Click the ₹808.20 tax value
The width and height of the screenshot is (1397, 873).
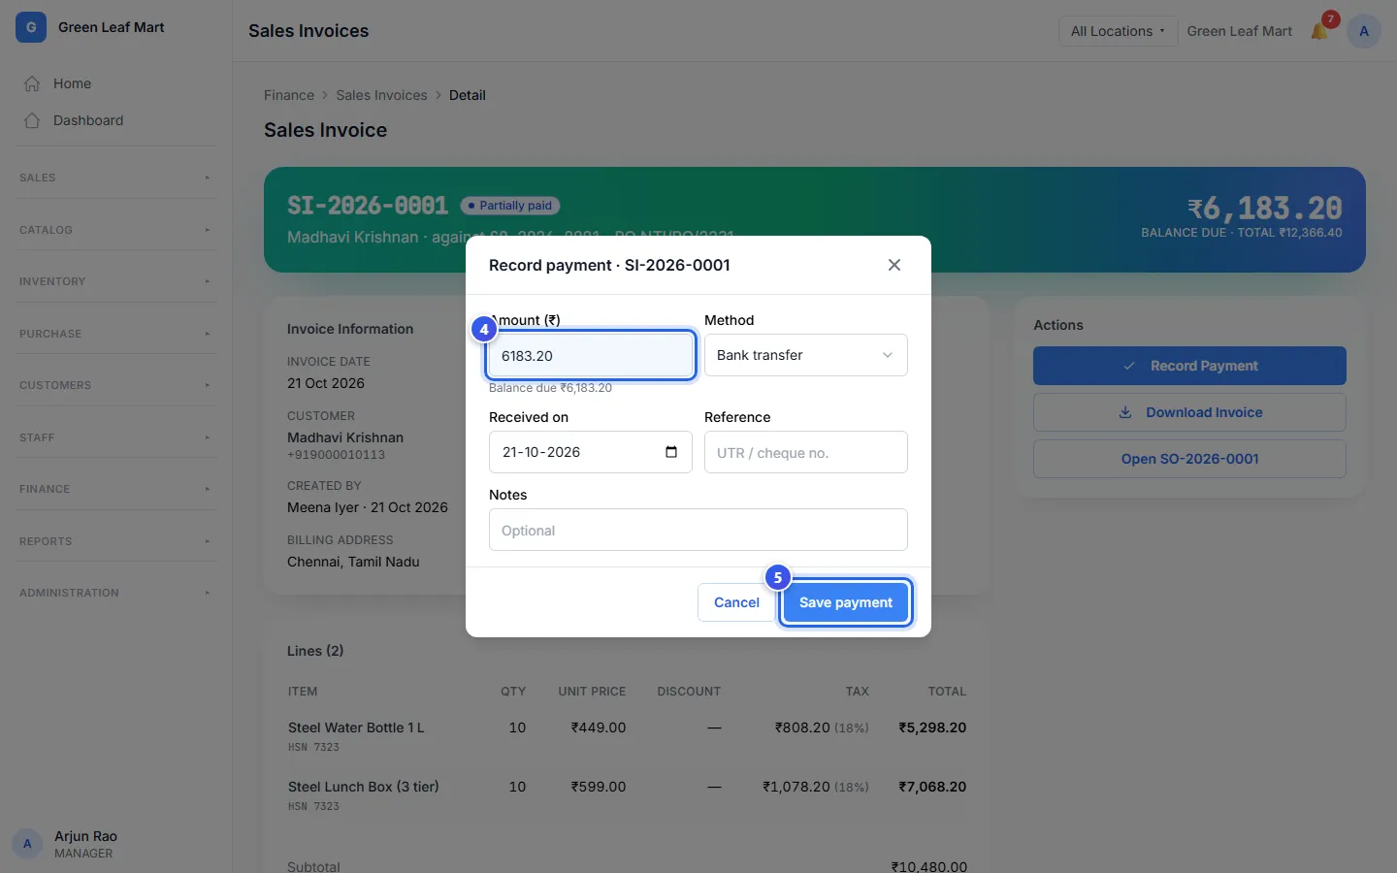pos(802,727)
